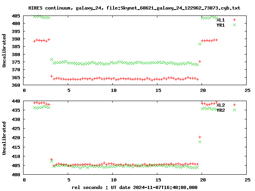Click the 360 tick label on the top plot

click(x=16, y=85)
